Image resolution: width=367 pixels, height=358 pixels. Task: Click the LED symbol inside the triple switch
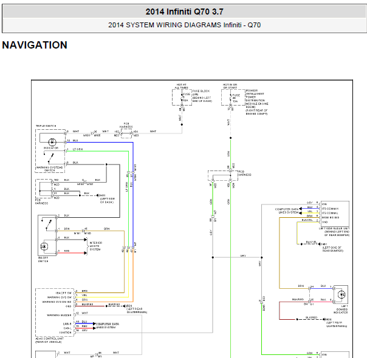pyautogui.click(x=52, y=142)
